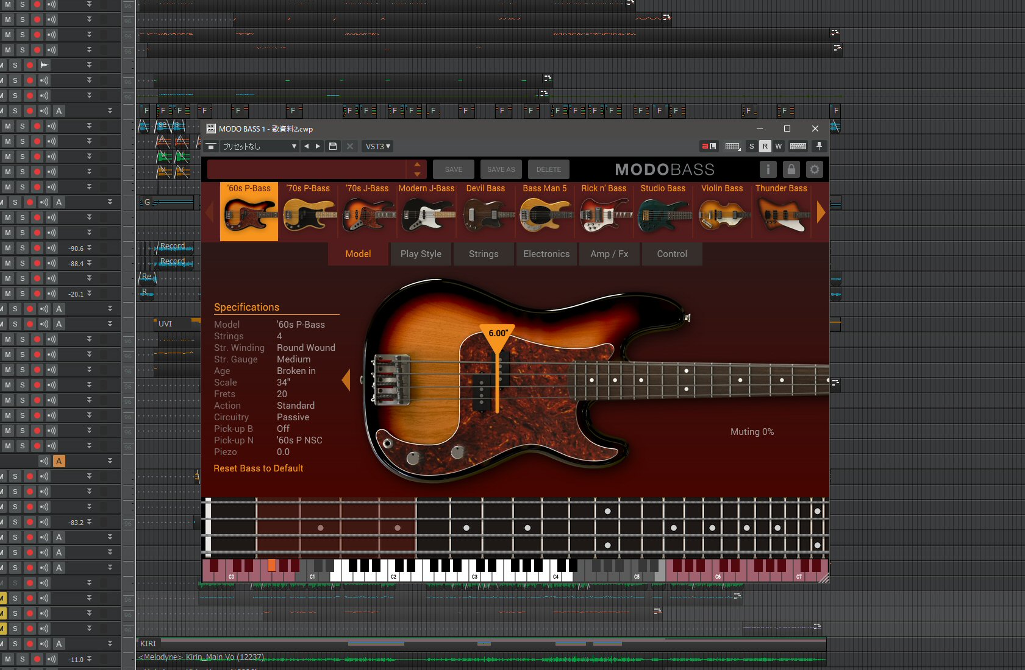Click the virtual keyboard icon beside W
1025x670 pixels.
[x=798, y=146]
